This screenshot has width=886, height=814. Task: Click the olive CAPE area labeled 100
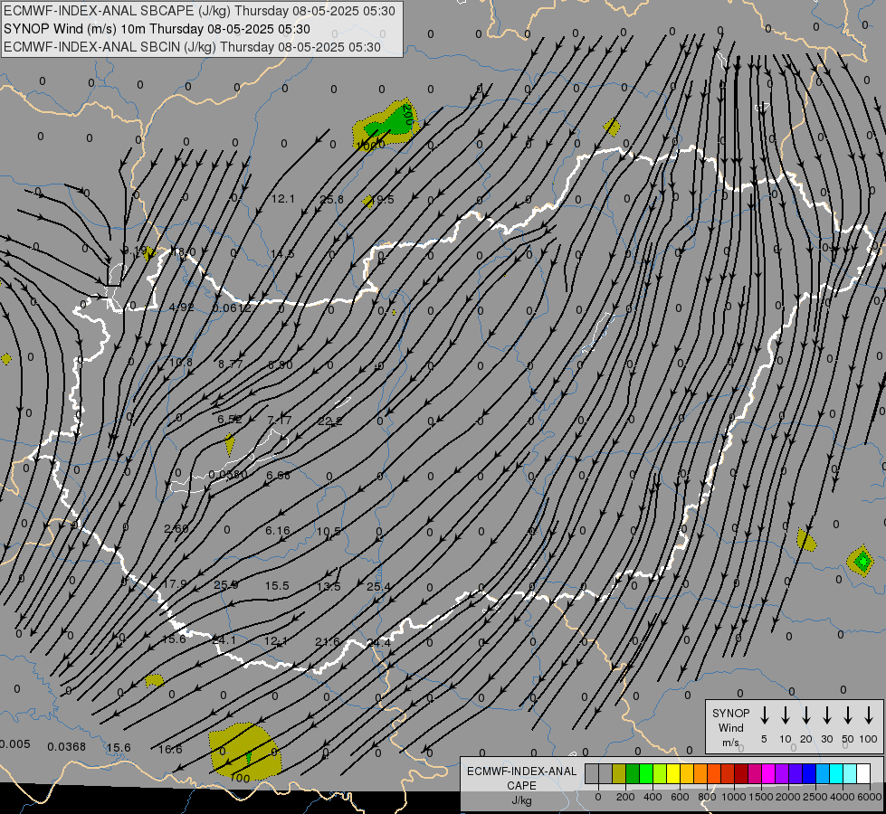pyautogui.click(x=245, y=752)
